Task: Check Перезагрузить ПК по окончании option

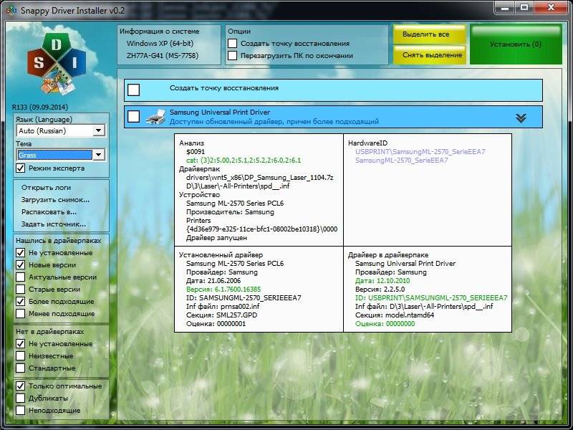Action: point(232,56)
